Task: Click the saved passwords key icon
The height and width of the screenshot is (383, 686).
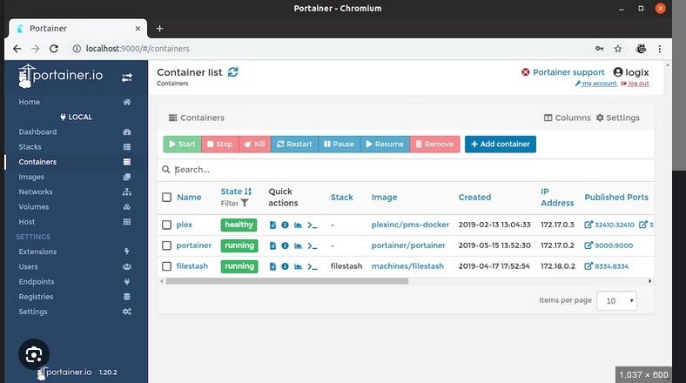Action: coord(599,49)
